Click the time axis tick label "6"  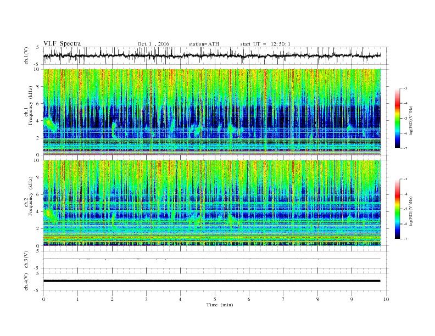click(x=249, y=299)
